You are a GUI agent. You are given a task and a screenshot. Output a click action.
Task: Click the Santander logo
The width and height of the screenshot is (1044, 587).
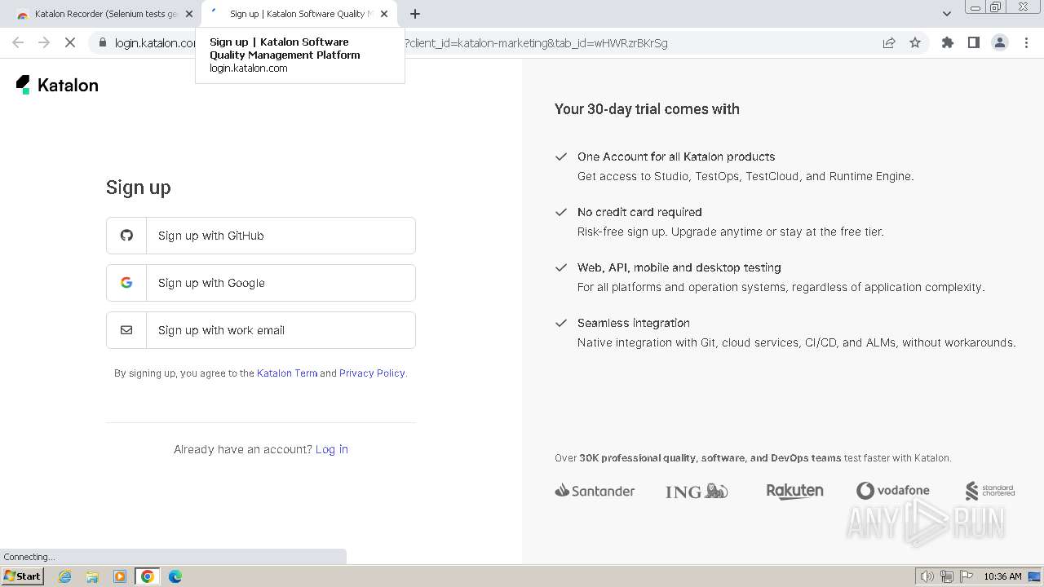click(595, 491)
